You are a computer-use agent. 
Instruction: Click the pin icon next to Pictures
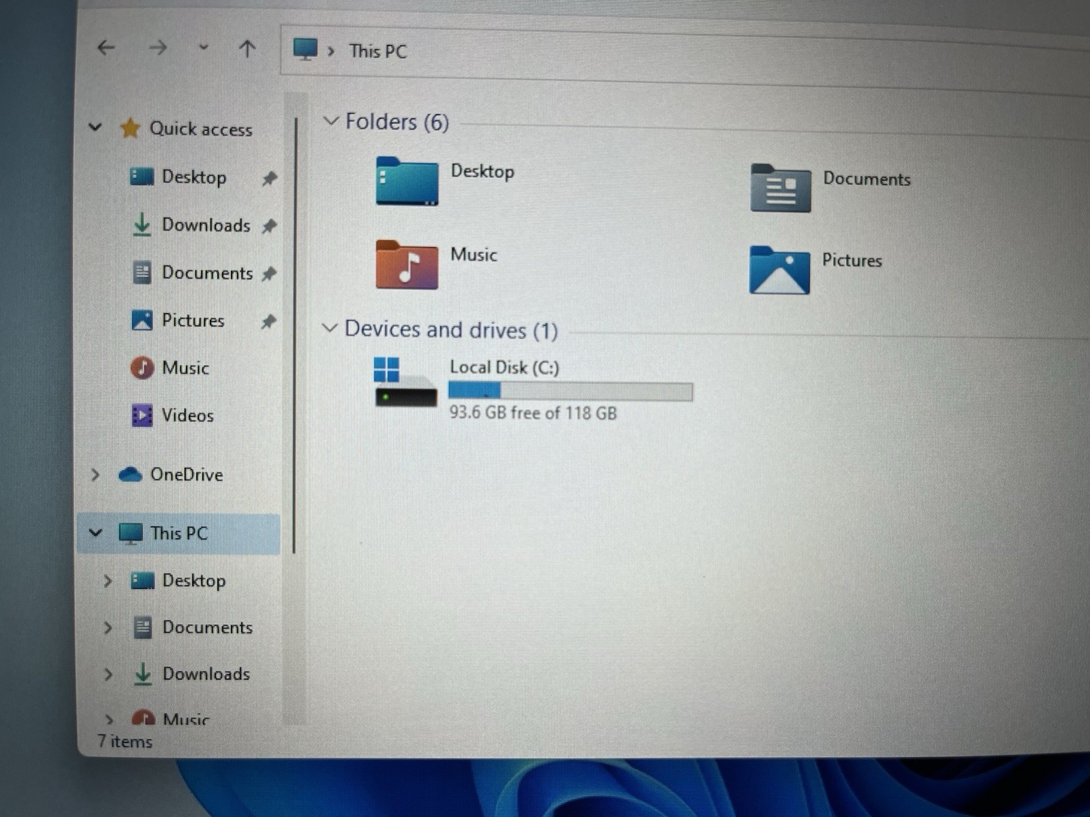(x=269, y=321)
